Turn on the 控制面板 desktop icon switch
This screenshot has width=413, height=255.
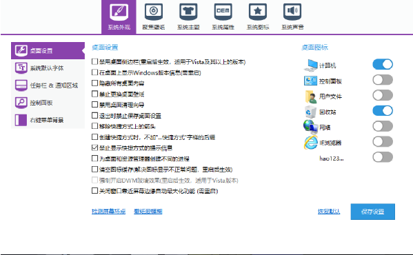(383, 80)
